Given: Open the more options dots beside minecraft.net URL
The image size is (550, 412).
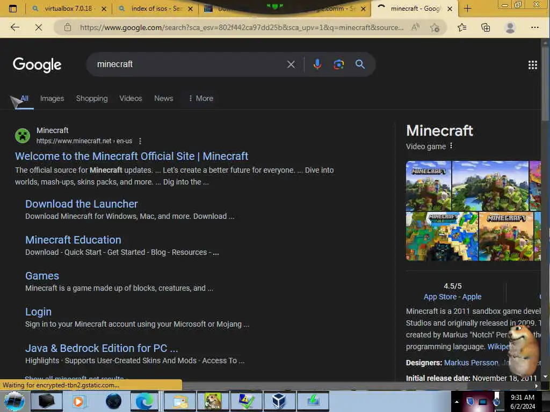Looking at the screenshot, I should coord(140,141).
